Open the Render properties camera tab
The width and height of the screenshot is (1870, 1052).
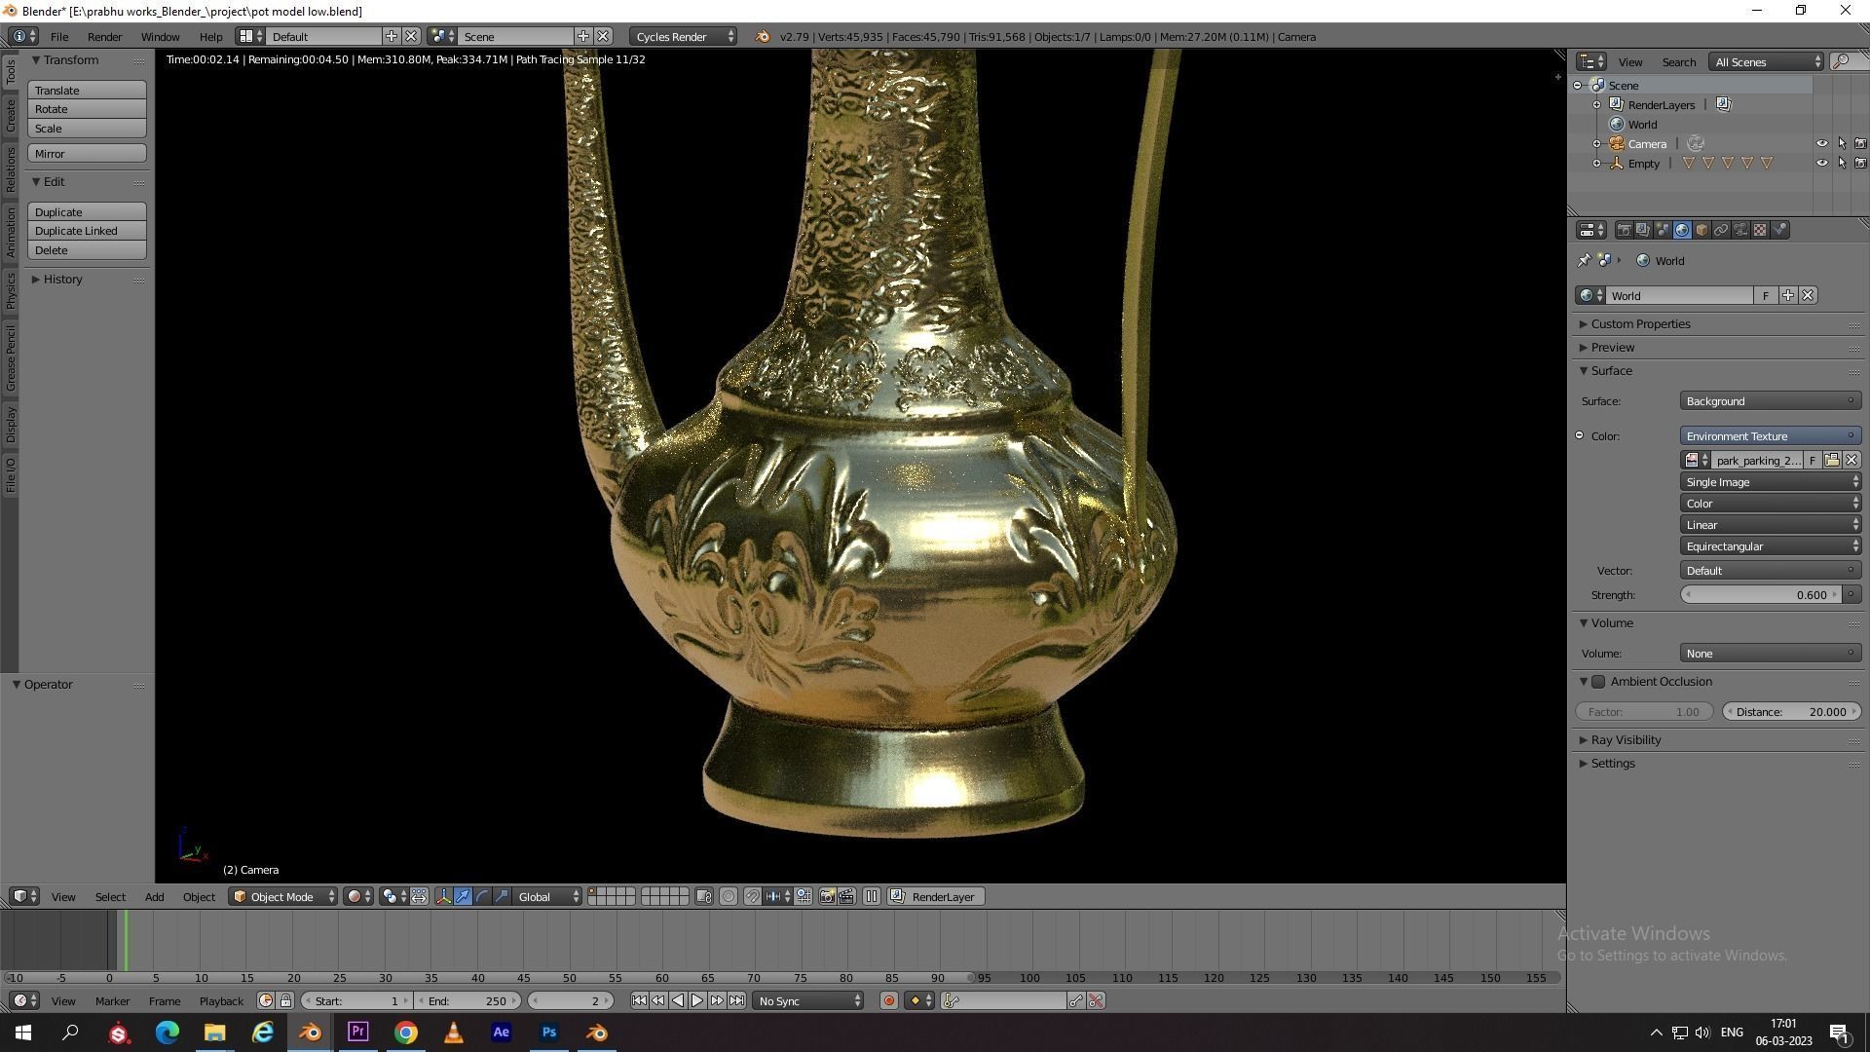click(x=1624, y=230)
